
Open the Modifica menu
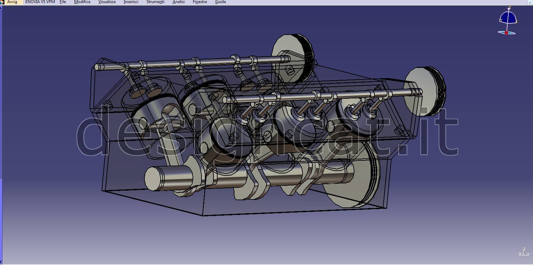tap(82, 2)
